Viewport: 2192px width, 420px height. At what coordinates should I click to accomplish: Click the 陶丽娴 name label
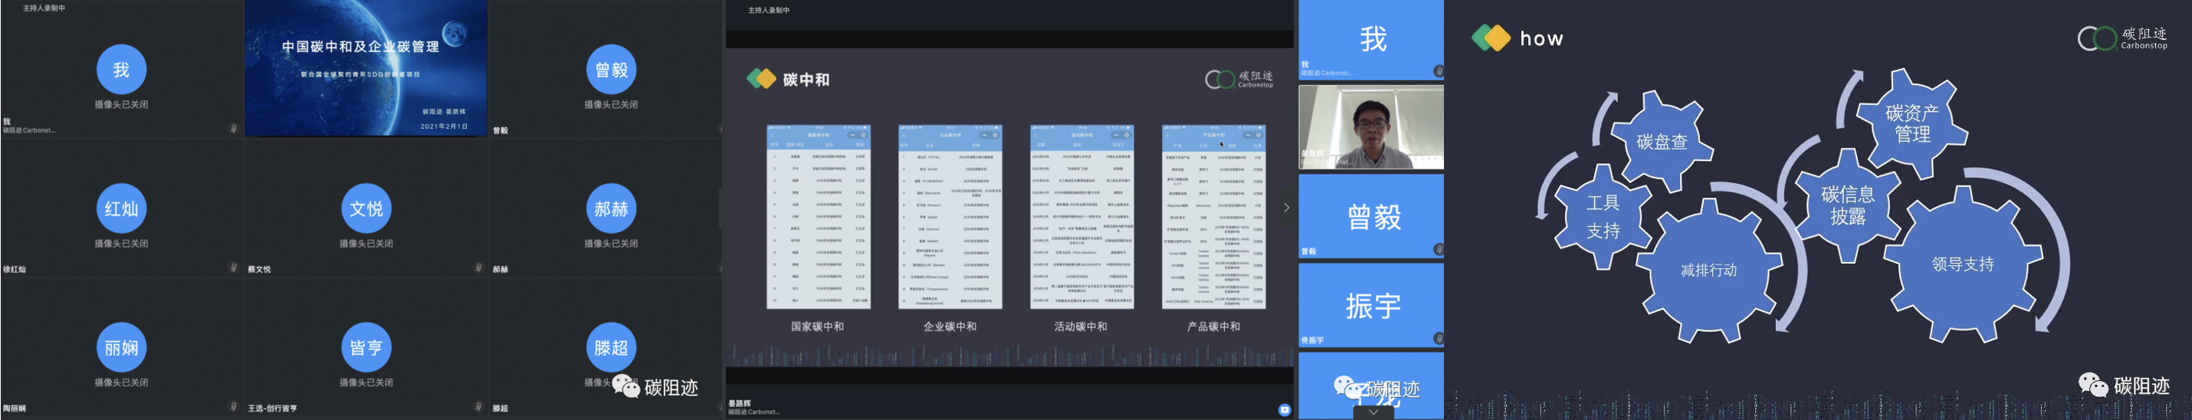[x=15, y=409]
